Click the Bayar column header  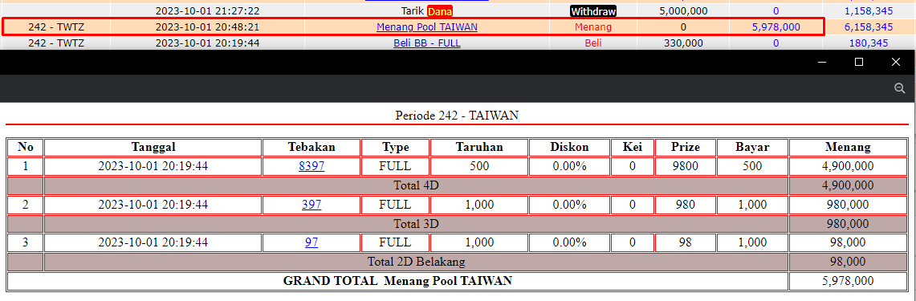click(x=752, y=147)
